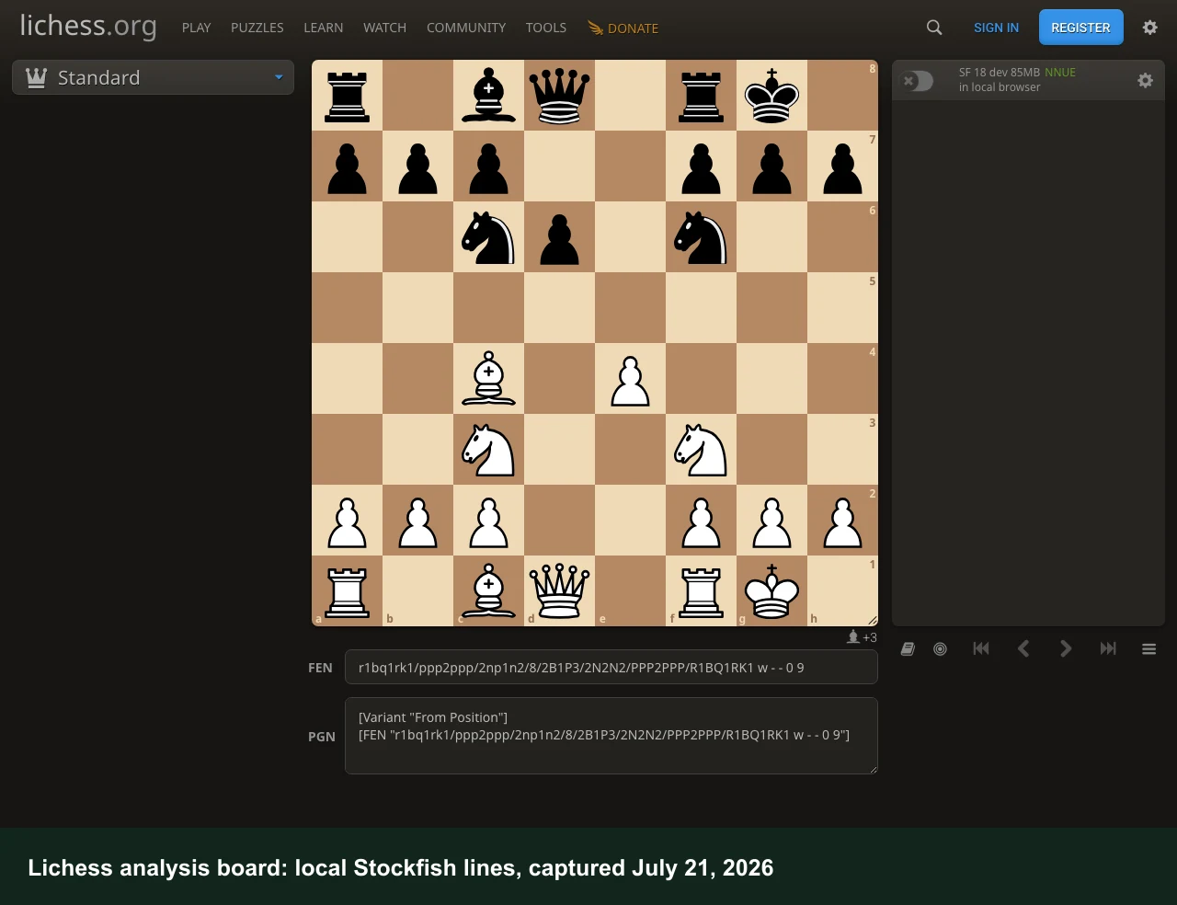Screen dimensions: 1177x905
Task: Open the LEARN menu
Action: point(324,28)
